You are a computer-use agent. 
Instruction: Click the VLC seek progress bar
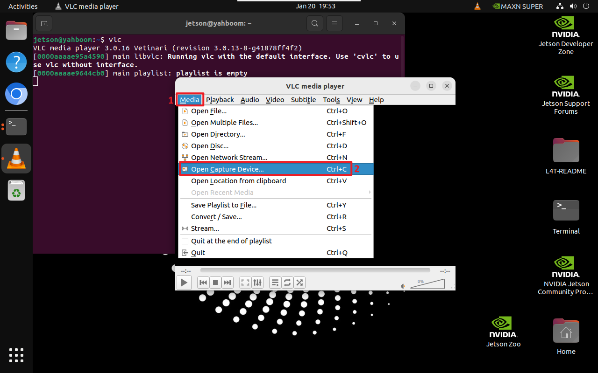[315, 270]
